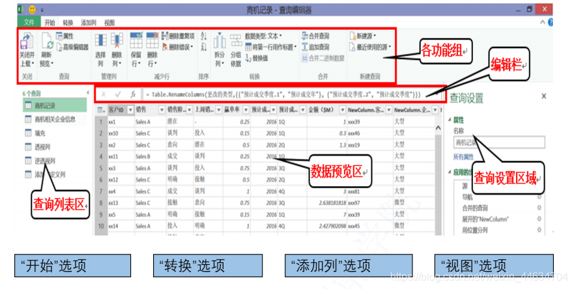Sort ascending using the A-Z icon
Viewport: 574px width, 289px height.
[204, 36]
